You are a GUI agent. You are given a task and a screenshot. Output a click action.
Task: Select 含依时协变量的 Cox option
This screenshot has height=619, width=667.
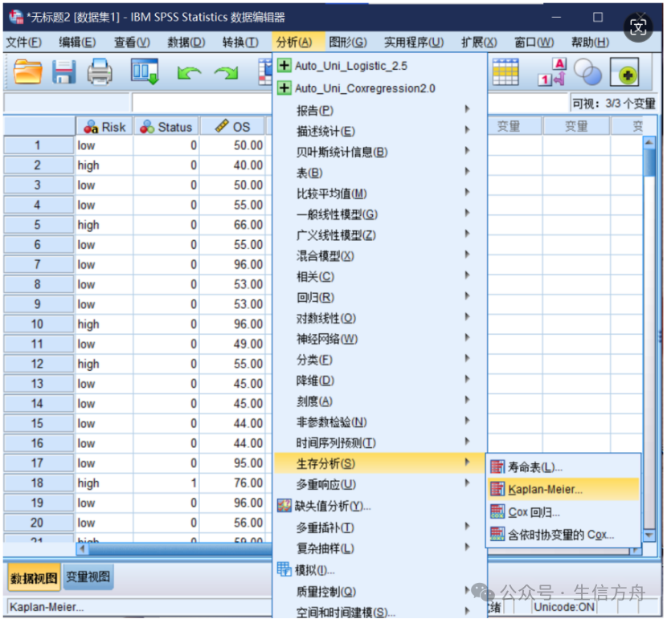[x=563, y=535]
